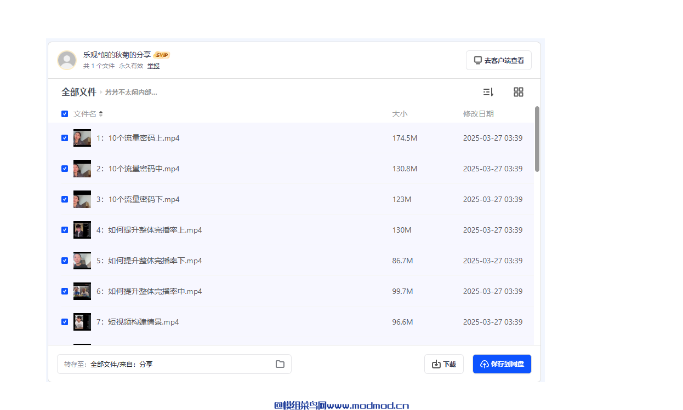
Task: Uncheck the 1：10个流量密码上.mp4 checkbox
Action: click(65, 138)
